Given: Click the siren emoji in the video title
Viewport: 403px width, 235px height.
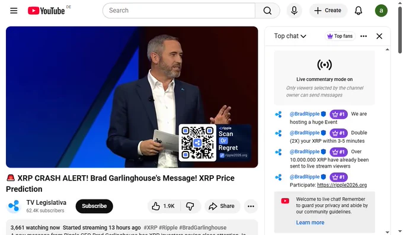Looking at the screenshot, I should click(x=11, y=178).
